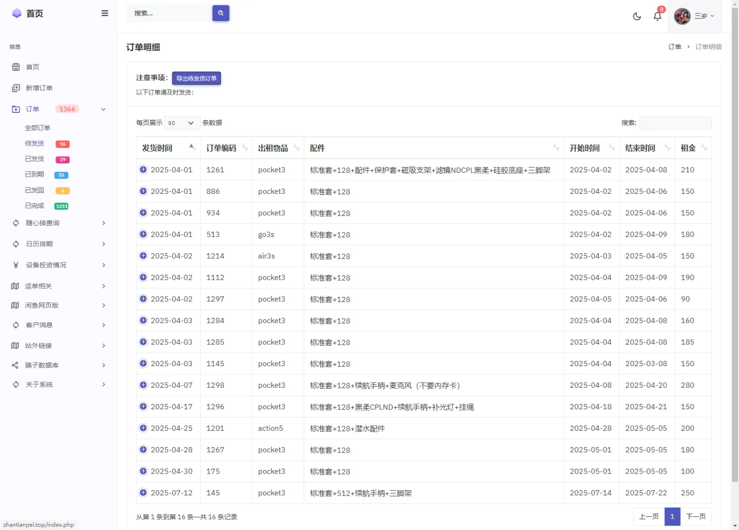Screen dimensions: 739x530
Task: Open the per-page dropdown showing 50
Action: [x=182, y=123]
